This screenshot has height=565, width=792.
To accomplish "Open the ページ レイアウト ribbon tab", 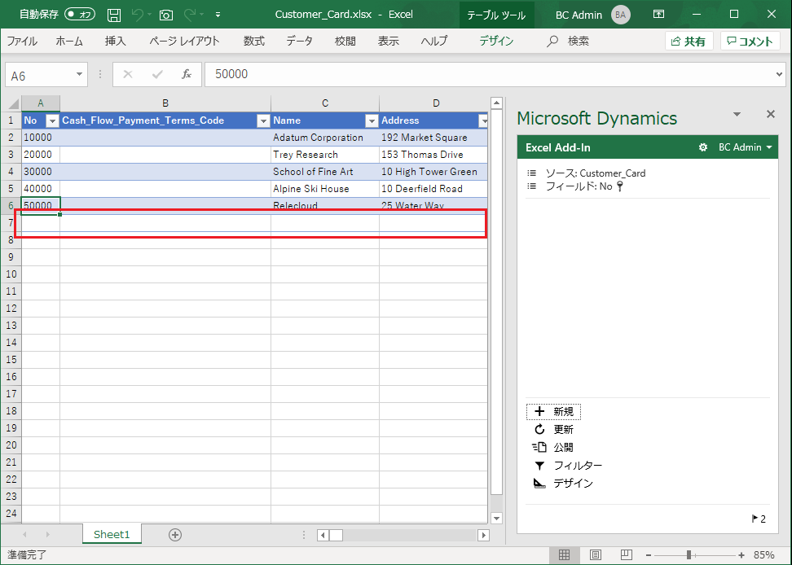I will (184, 41).
